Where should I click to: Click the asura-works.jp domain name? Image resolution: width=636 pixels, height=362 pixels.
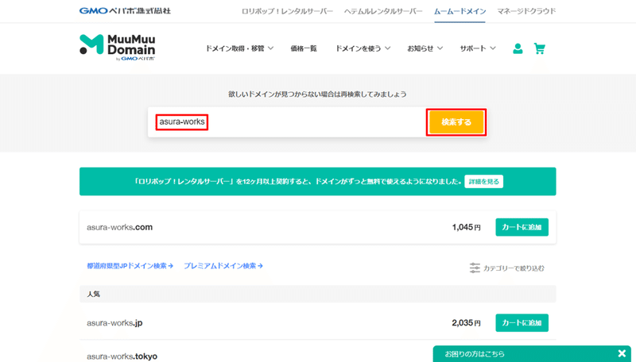pyautogui.click(x=114, y=323)
